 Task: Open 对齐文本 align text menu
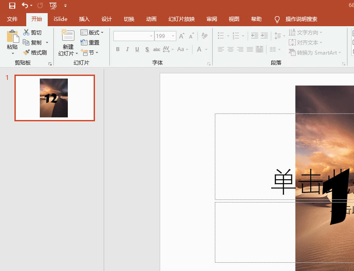click(305, 42)
